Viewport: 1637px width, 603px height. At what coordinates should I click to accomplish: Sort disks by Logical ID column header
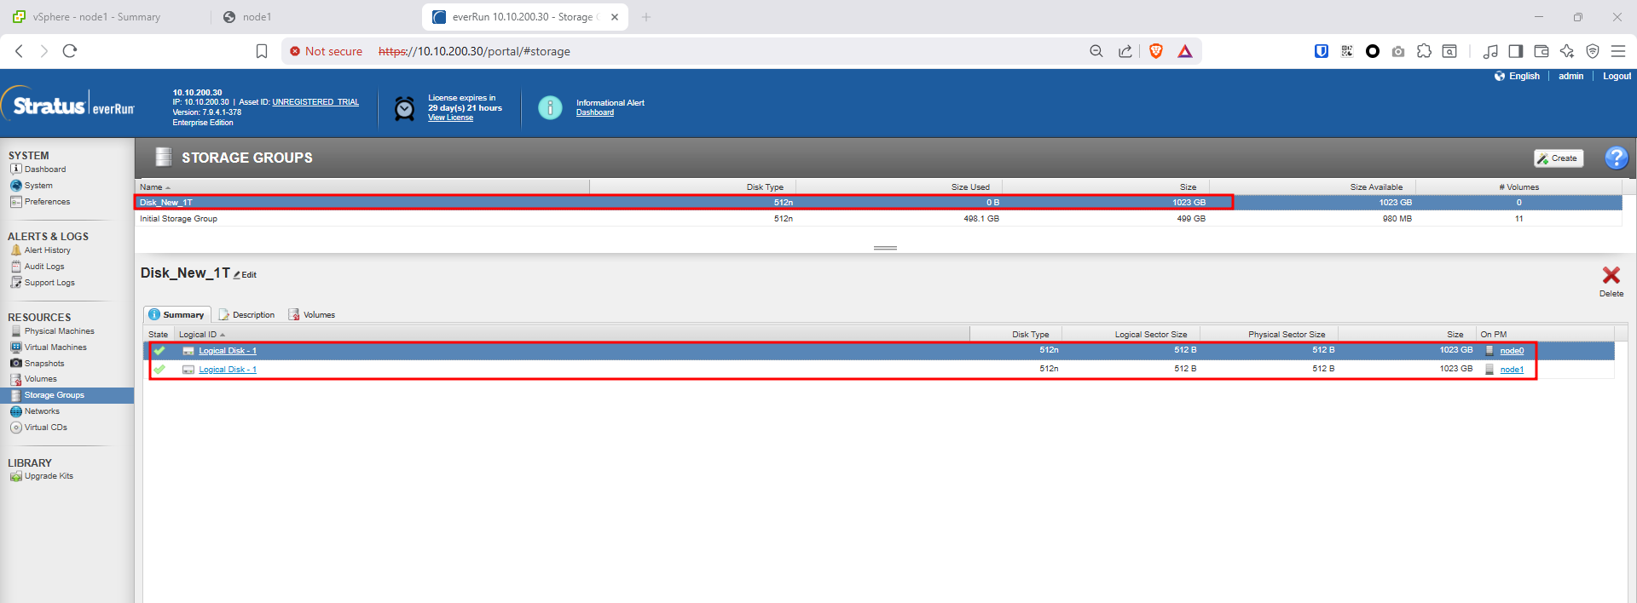coord(198,335)
